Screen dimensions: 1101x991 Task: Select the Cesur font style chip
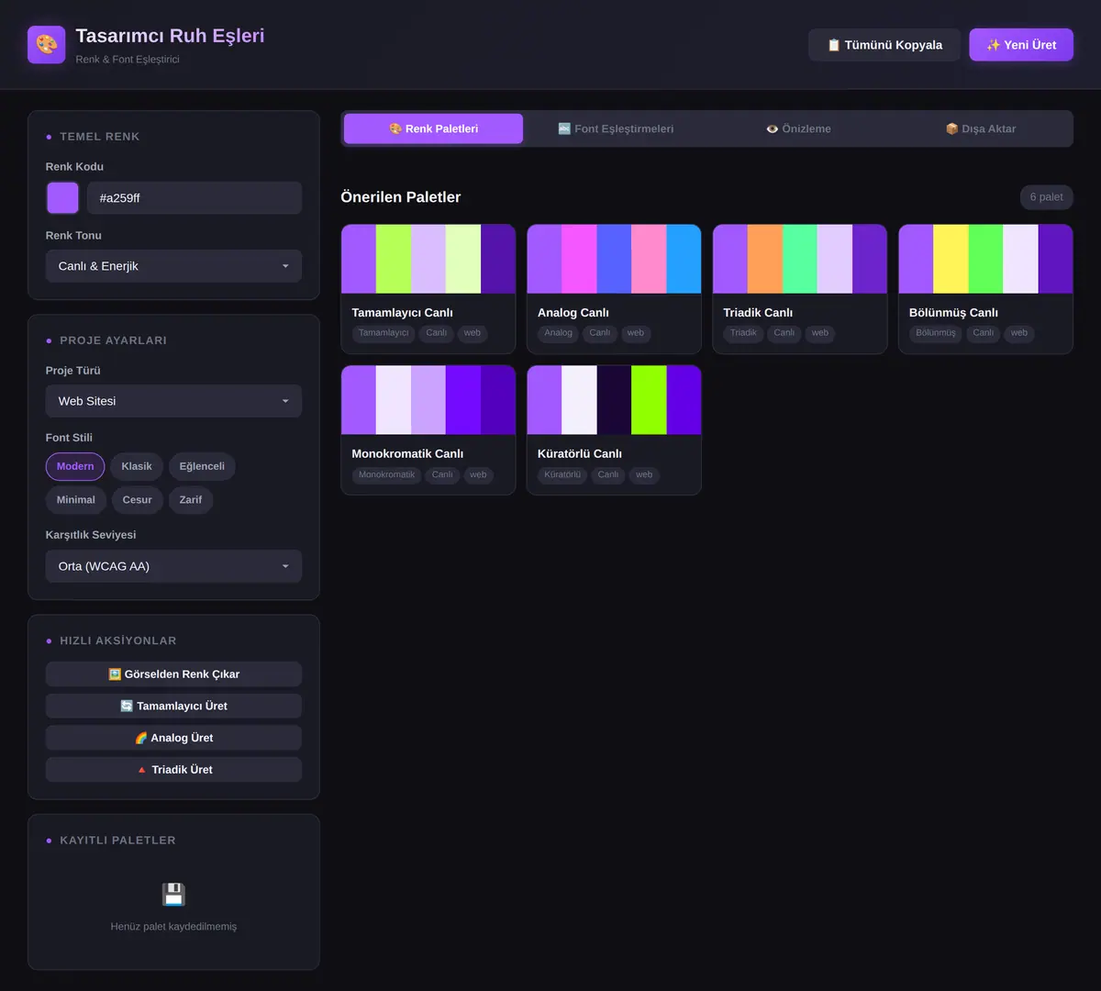[138, 500]
